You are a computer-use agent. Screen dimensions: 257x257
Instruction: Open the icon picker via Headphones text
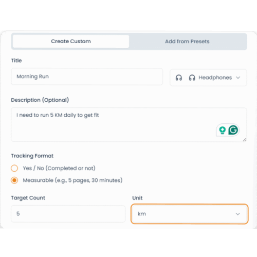[215, 78]
